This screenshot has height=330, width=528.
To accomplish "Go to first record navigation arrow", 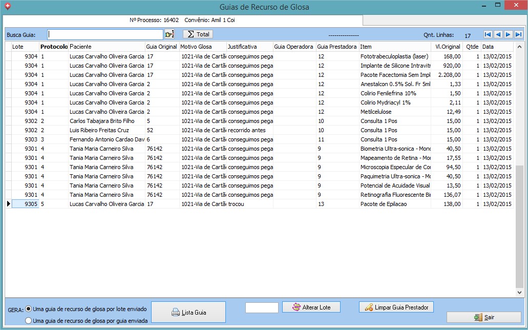I will point(488,34).
